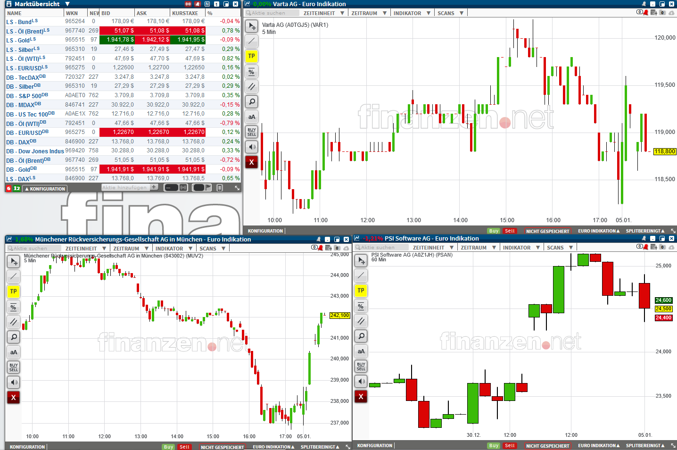Open SCANS dropdown in Varta chart
This screenshot has width=677, height=450.
coord(450,13)
